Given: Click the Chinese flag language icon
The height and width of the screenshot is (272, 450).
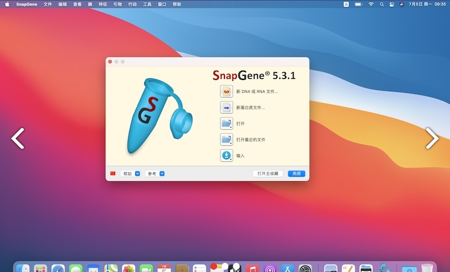Looking at the screenshot, I should (x=113, y=173).
